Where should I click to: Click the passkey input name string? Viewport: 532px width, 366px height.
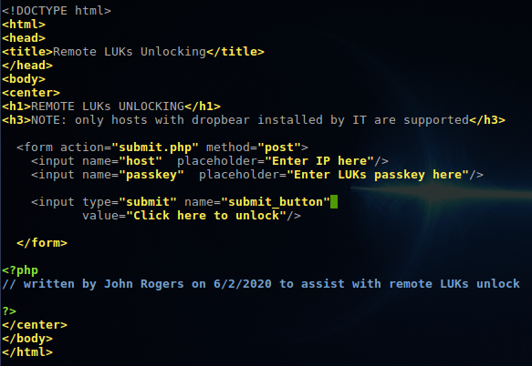(x=151, y=175)
